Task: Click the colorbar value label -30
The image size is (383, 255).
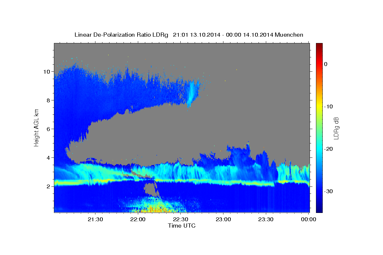Action: [329, 191]
